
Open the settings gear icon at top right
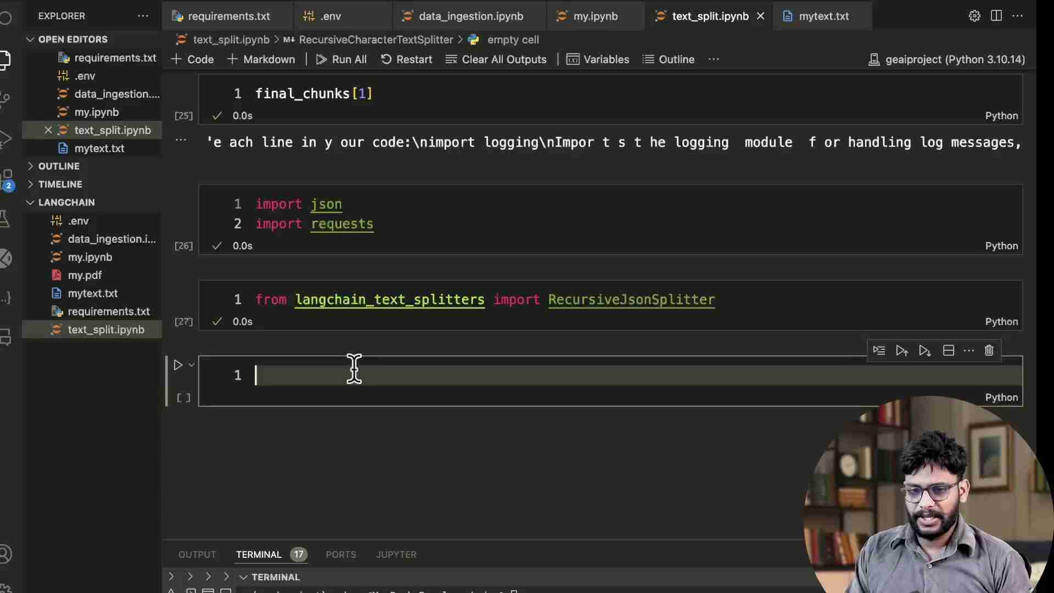[x=974, y=16]
